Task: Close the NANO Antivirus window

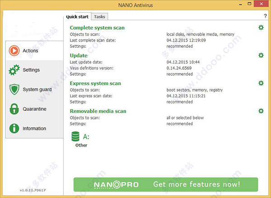Action: pos(262,4)
